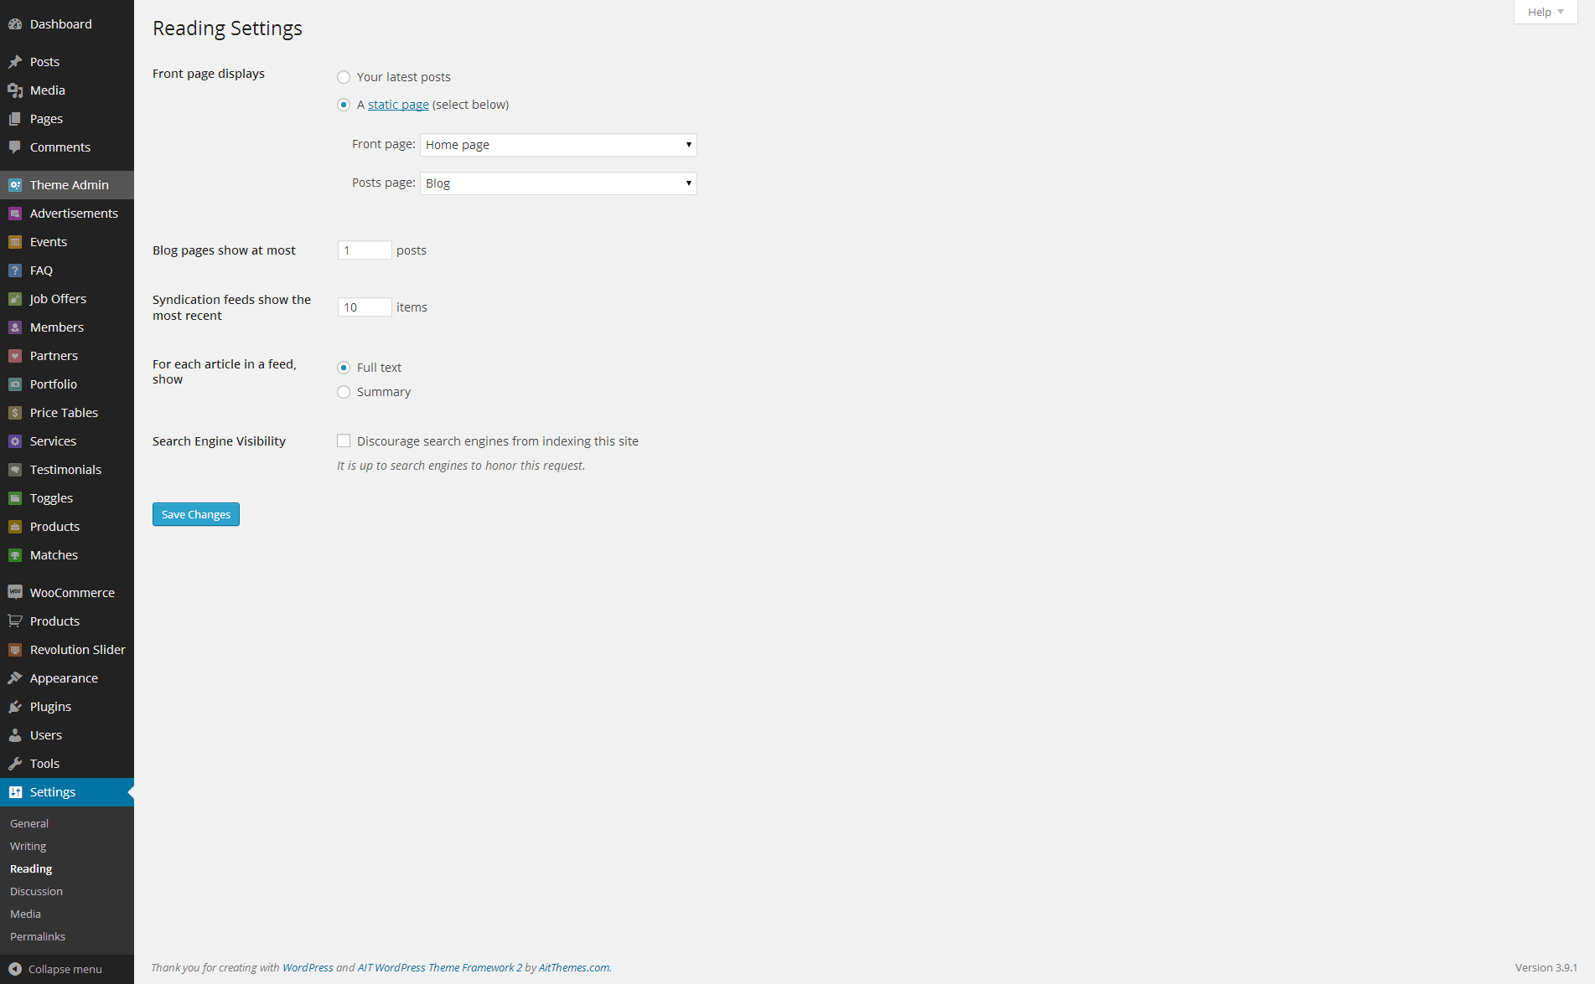Click the Revolution Slider icon
The height and width of the screenshot is (984, 1595).
pos(15,650)
